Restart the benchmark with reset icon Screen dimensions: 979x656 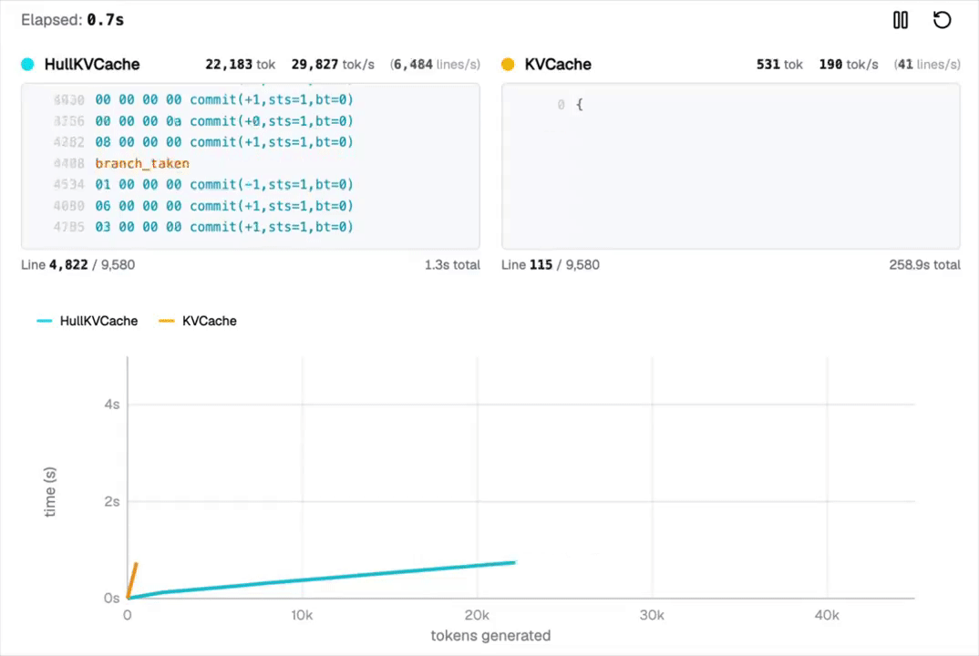(943, 20)
